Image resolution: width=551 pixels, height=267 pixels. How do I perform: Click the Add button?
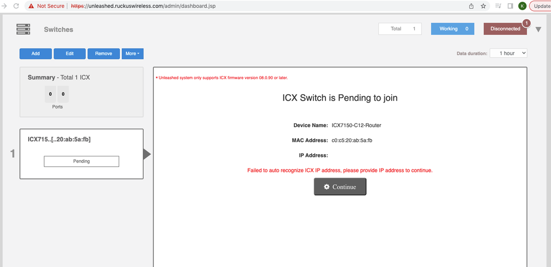pos(35,53)
